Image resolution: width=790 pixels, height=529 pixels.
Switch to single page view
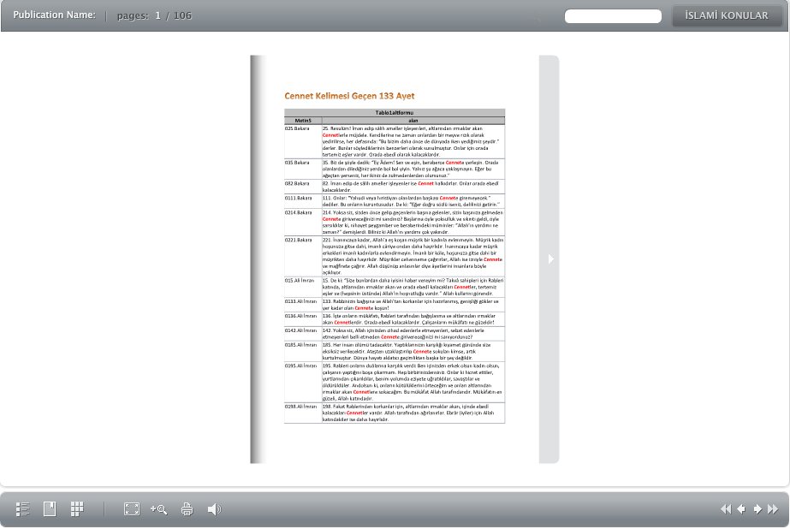coord(50,509)
